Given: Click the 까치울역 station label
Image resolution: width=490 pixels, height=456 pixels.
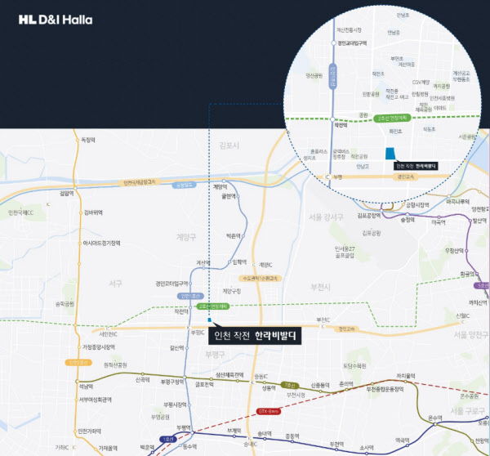Looking at the screenshot, I should tap(406, 376).
